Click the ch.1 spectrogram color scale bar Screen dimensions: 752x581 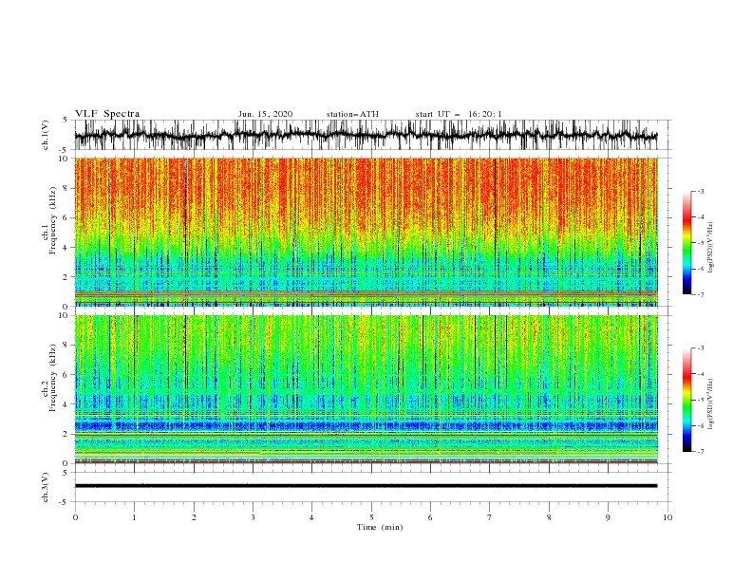(x=686, y=243)
